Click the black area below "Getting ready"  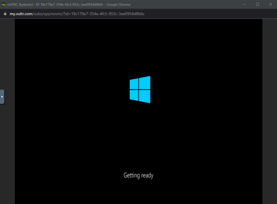pos(138,192)
